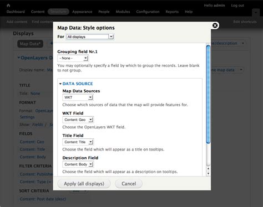
Task: Open the For displays dropdown
Action: 90,37
